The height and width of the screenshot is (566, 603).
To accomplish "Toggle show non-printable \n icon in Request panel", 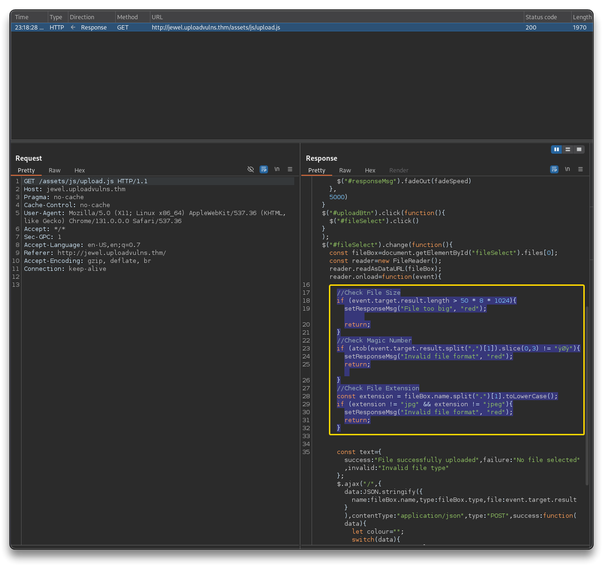I will point(277,169).
